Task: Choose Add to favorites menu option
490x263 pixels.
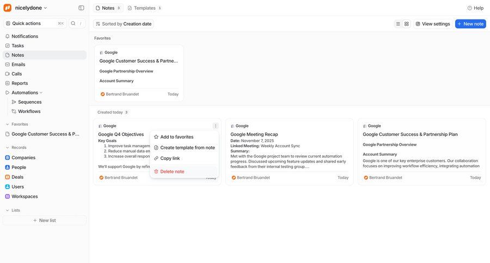Action: click(x=176, y=137)
